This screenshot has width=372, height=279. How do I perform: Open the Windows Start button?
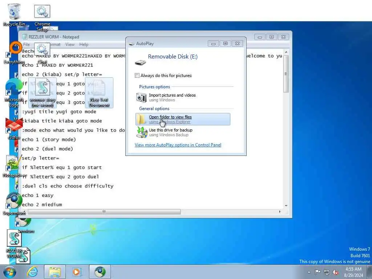pyautogui.click(x=10, y=272)
